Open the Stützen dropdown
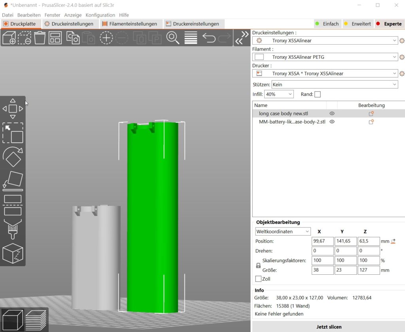The width and height of the screenshot is (405, 332). pyautogui.click(x=335, y=84)
